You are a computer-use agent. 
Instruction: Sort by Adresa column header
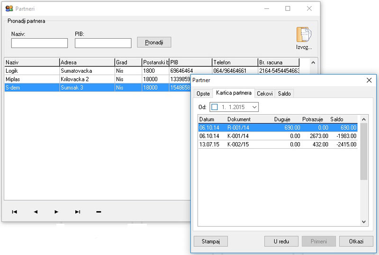87,62
